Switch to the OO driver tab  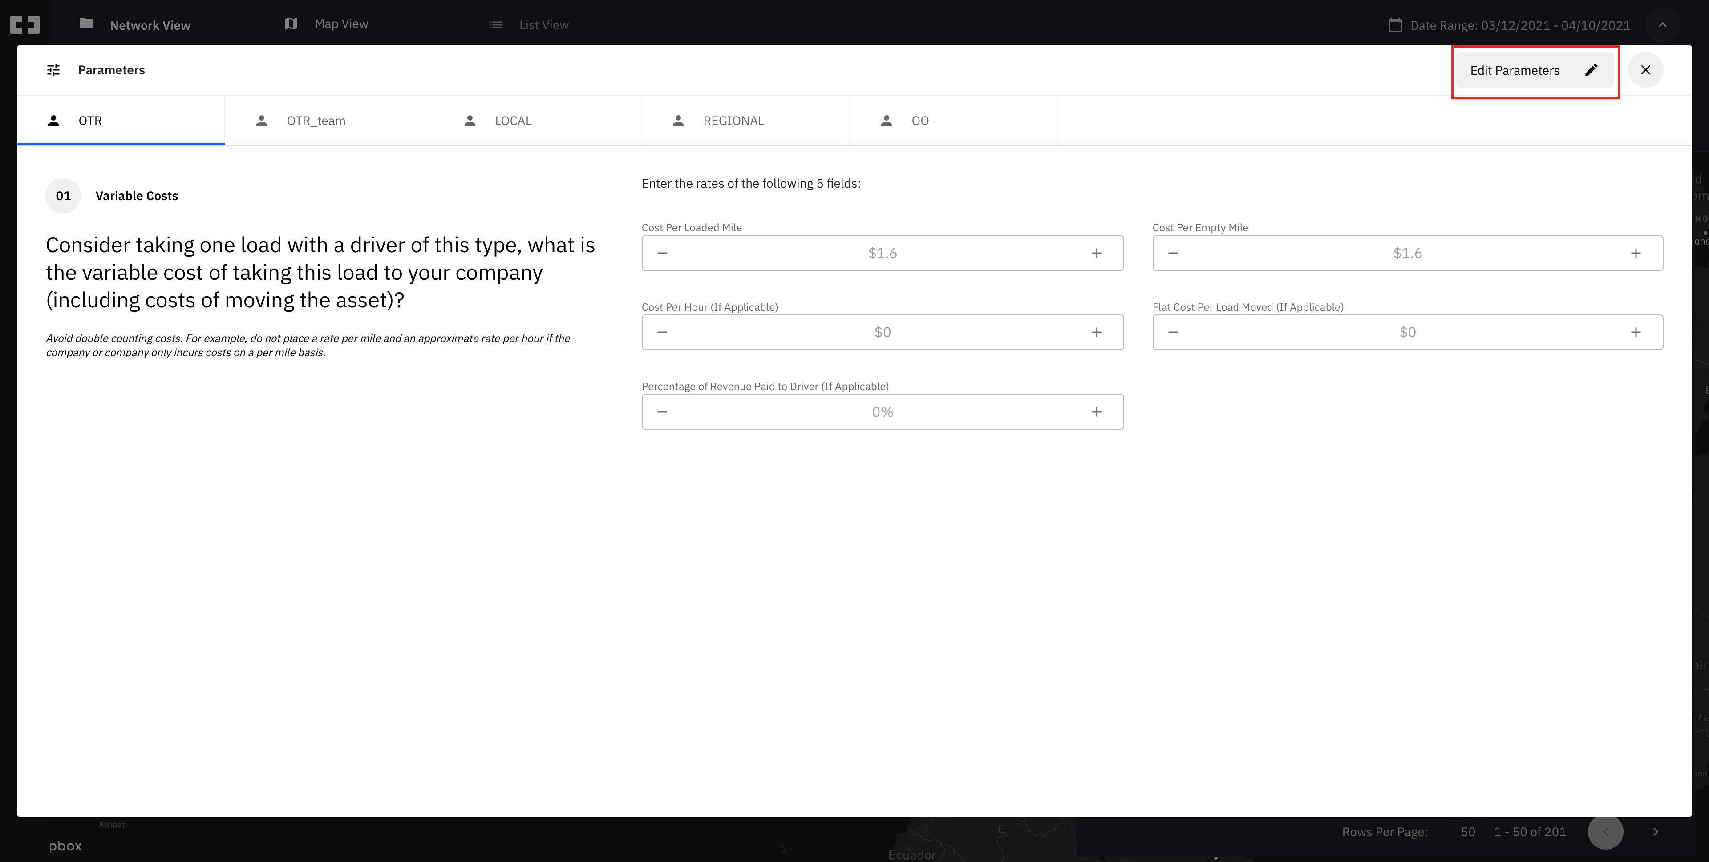(919, 121)
